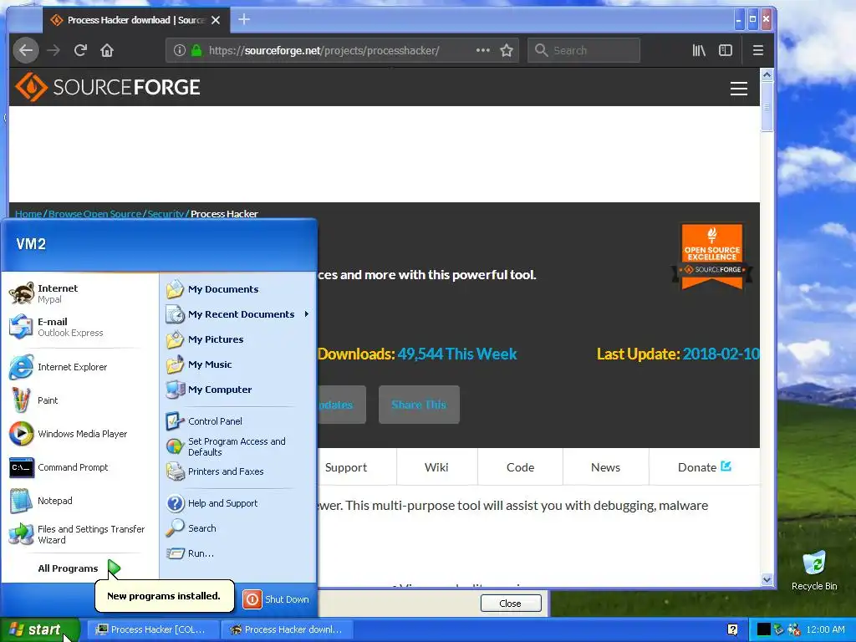Viewport: 856px width, 642px height.
Task: Open the Support tab
Action: tap(346, 467)
